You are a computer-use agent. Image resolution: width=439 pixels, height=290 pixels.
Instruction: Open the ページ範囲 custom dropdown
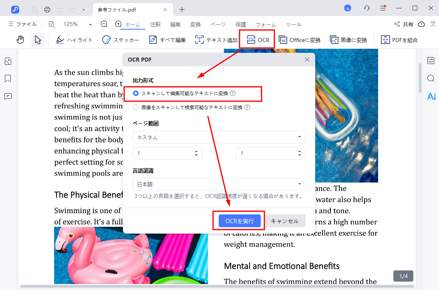click(x=219, y=137)
